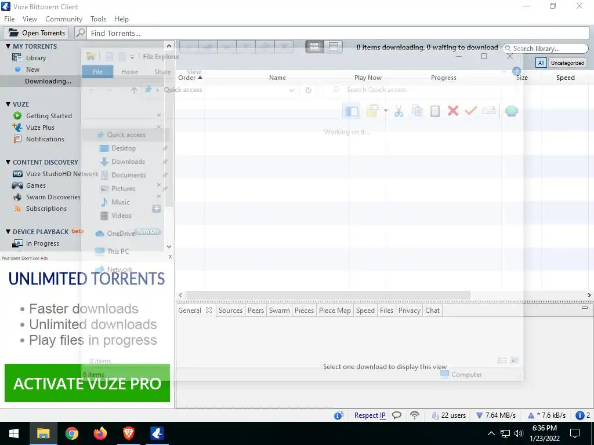Viewport: 594px width, 445px height.
Task: Open the Library in My Torrents
Action: (x=36, y=58)
